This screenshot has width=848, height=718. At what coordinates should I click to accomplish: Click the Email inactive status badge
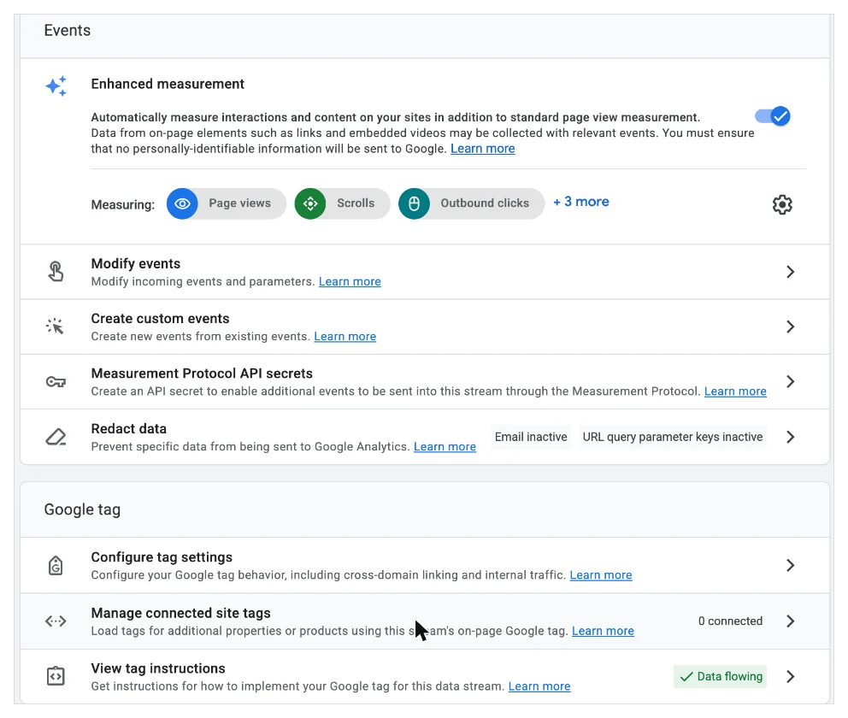pos(531,437)
